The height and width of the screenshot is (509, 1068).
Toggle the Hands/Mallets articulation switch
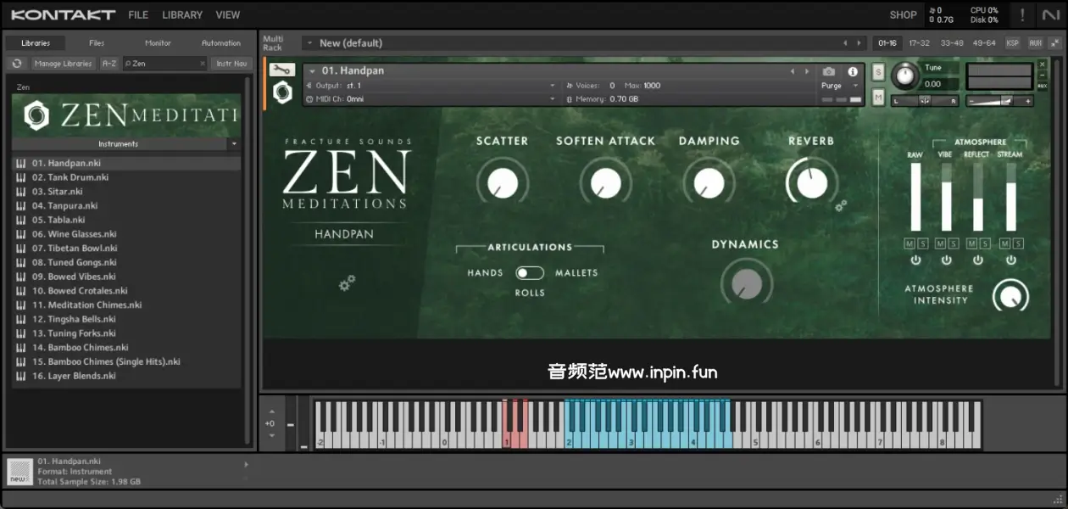[531, 272]
